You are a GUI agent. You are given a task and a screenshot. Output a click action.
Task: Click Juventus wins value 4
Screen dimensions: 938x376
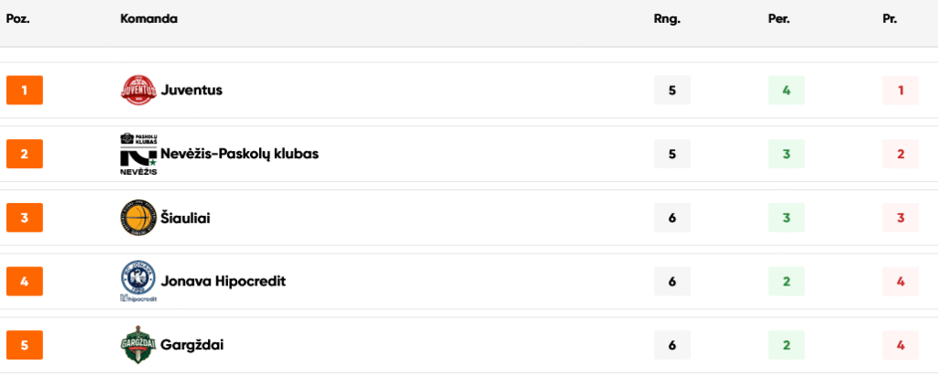[786, 91]
